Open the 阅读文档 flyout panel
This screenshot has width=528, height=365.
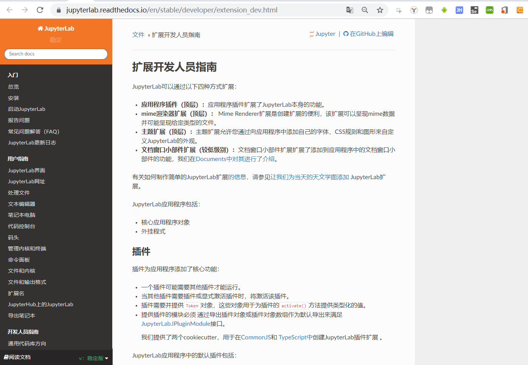coord(17,357)
